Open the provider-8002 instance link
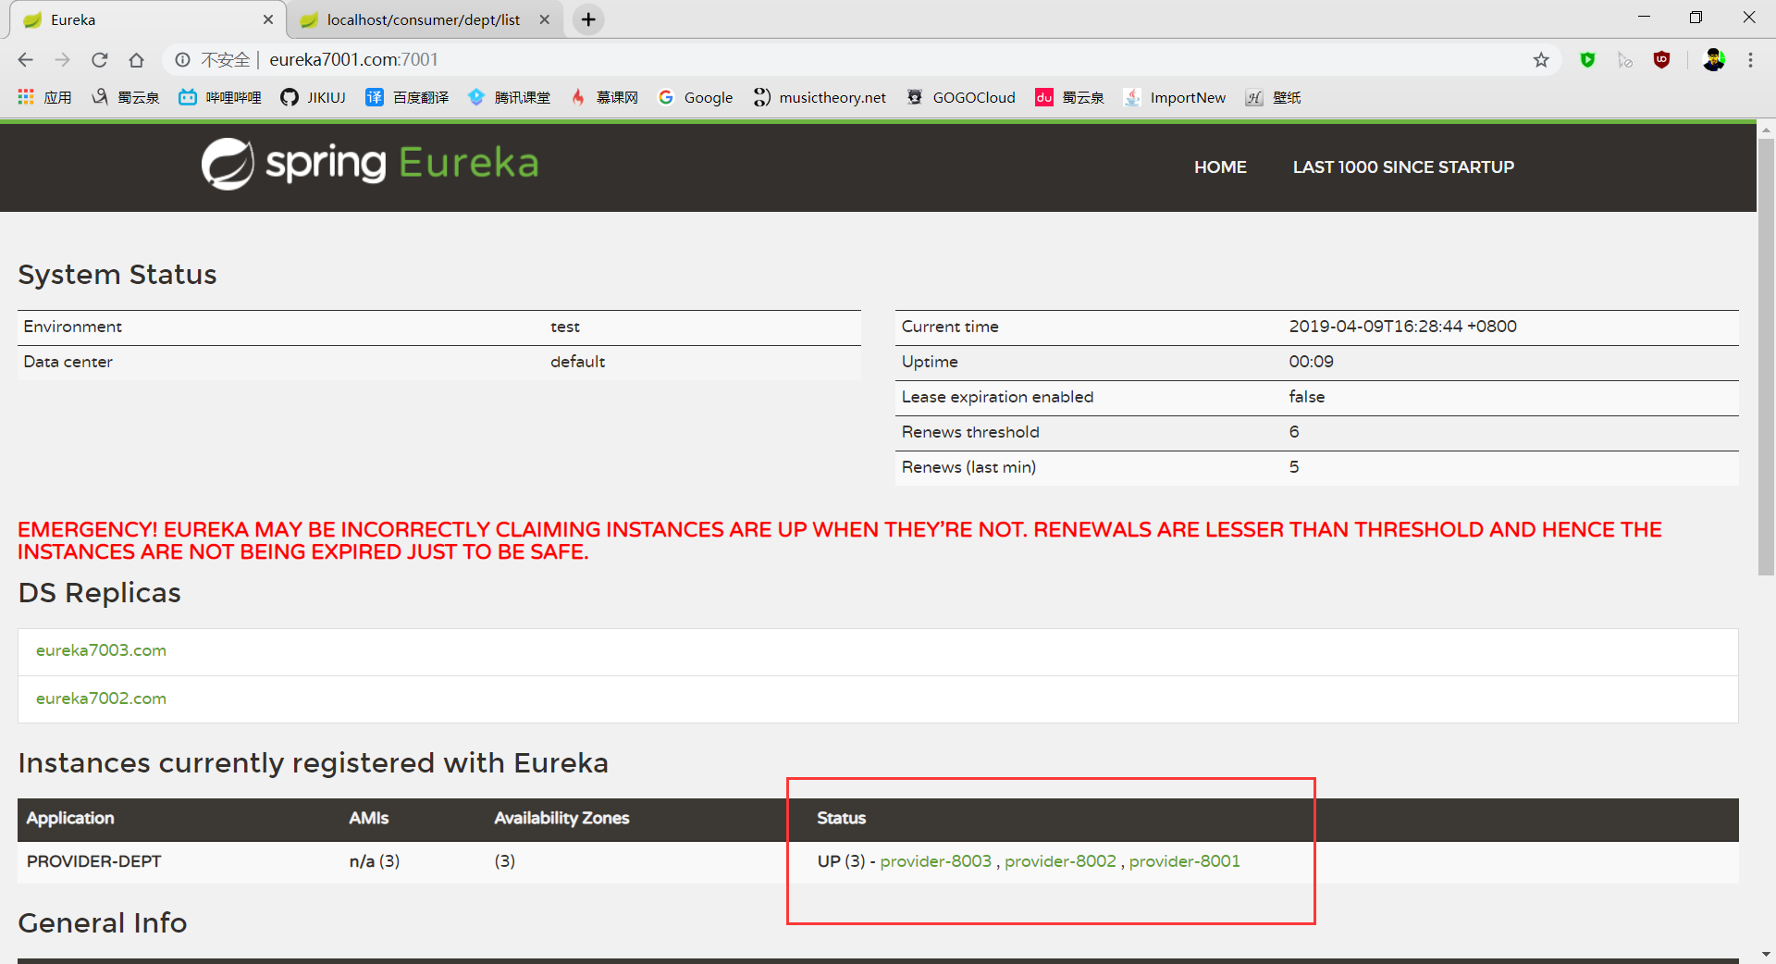Image resolution: width=1776 pixels, height=964 pixels. pos(1060,861)
